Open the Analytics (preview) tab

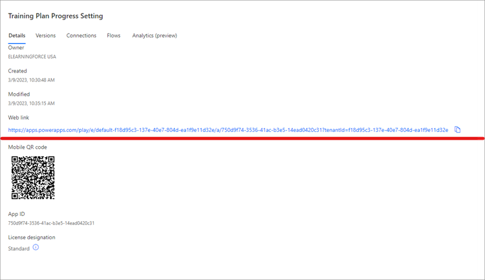155,36
